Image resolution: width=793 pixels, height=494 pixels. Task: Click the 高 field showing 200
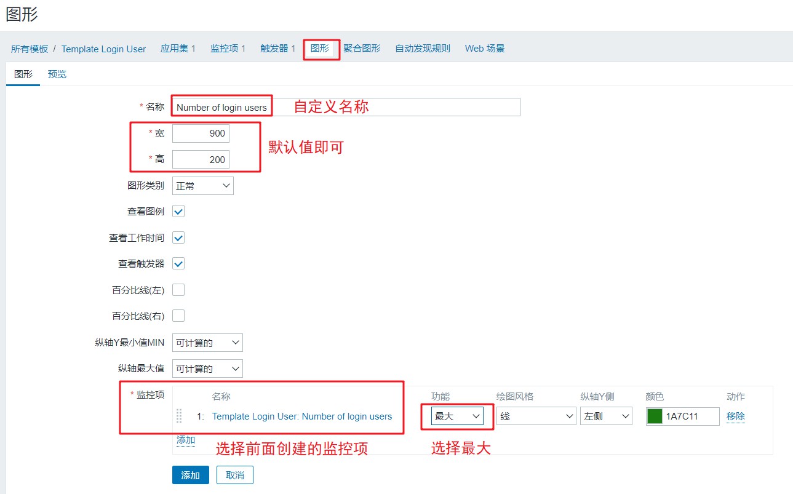[201, 159]
